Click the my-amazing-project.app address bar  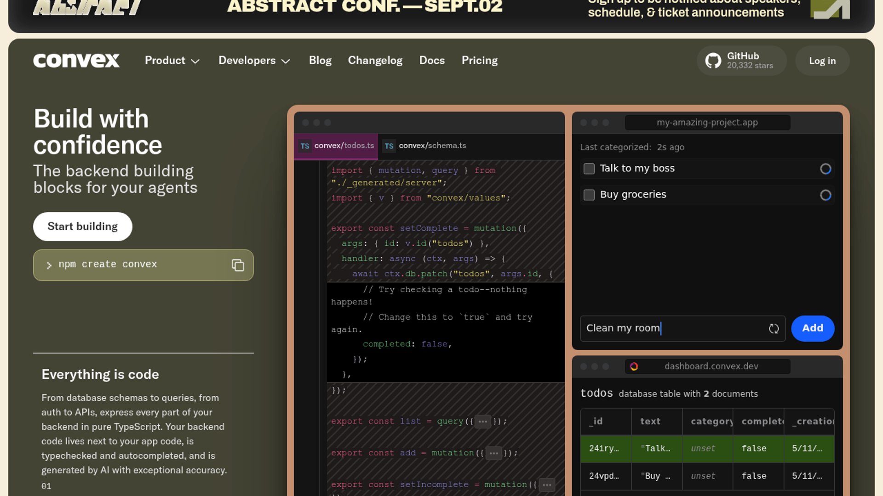point(707,123)
